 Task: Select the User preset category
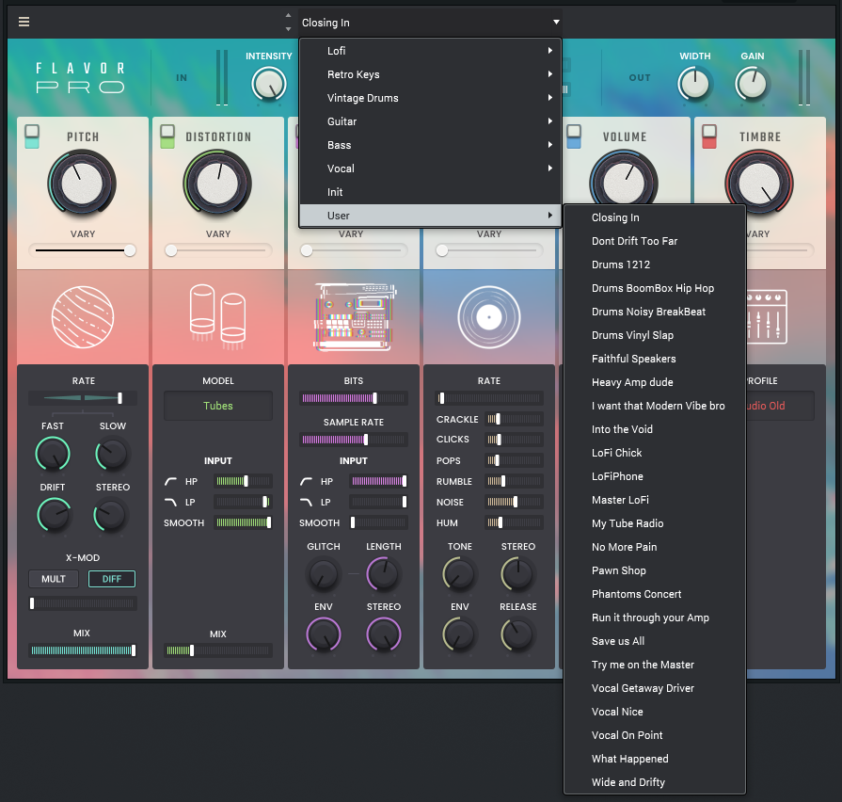(431, 216)
